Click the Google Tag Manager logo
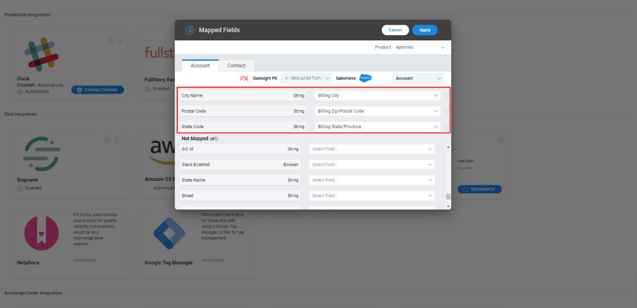This screenshot has width=637, height=308. (169, 233)
